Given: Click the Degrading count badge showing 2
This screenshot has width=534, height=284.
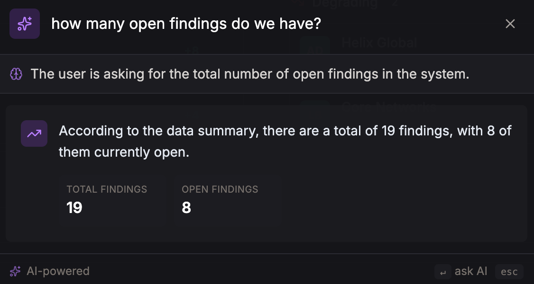Looking at the screenshot, I should [x=394, y=4].
